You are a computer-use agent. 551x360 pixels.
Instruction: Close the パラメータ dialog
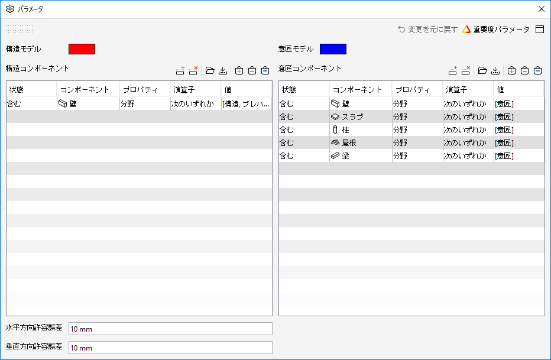(542, 9)
